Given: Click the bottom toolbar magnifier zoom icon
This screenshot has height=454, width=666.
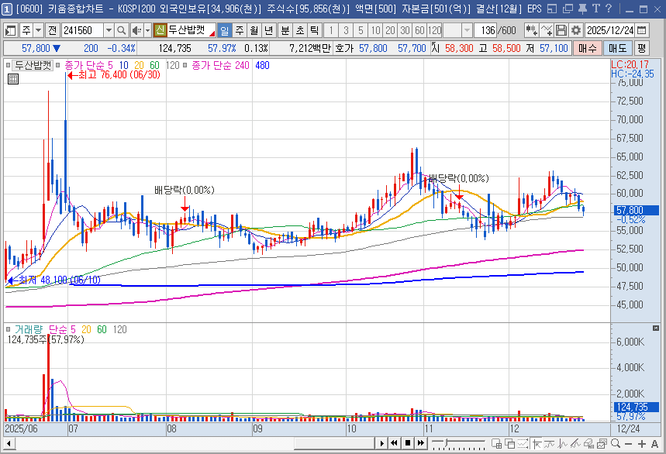Looking at the screenshot, I should pyautogui.click(x=616, y=444).
